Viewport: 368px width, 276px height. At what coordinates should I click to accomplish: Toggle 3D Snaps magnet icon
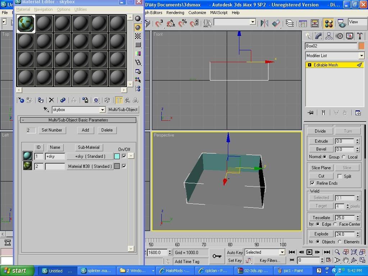pyautogui.click(x=159, y=23)
